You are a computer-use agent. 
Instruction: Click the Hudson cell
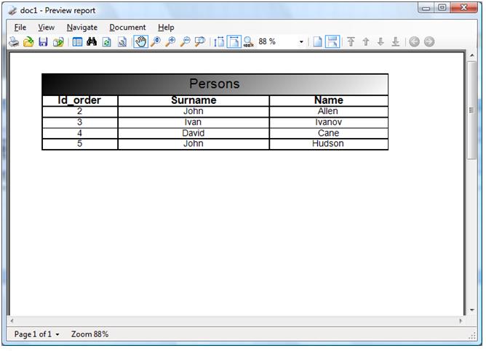329,144
